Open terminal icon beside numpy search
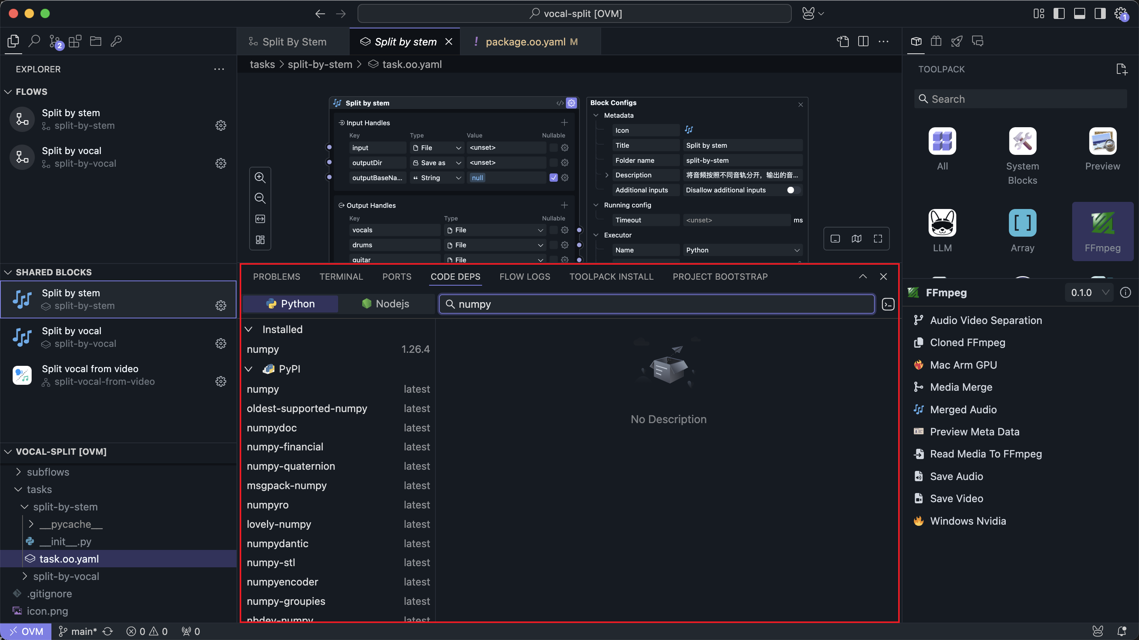This screenshot has height=640, width=1139. tap(888, 304)
